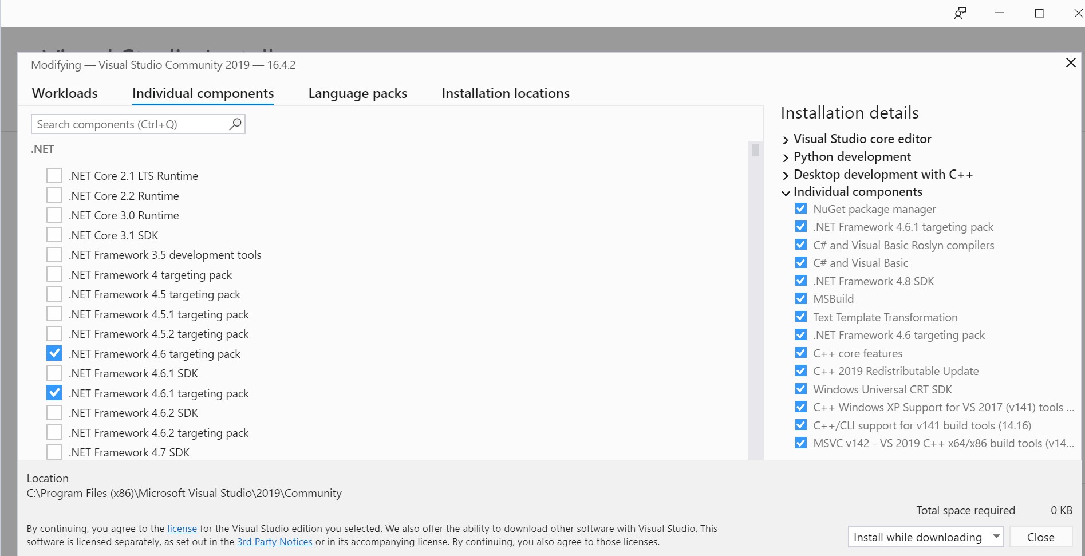Maximize the installer window

point(1039,13)
